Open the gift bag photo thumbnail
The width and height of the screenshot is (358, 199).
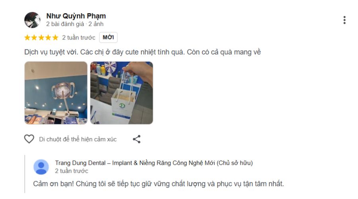[x=121, y=93]
